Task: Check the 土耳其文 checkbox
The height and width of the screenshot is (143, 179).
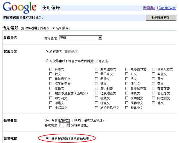Action: click(51, 108)
